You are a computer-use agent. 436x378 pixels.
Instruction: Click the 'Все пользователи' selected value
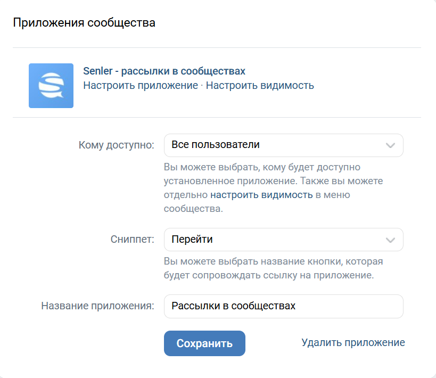[216, 145]
